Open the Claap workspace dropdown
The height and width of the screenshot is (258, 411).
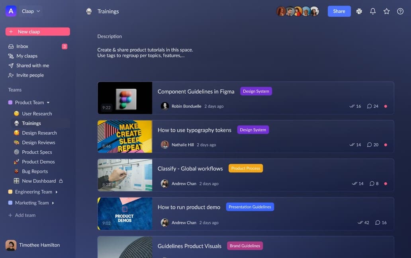point(31,11)
